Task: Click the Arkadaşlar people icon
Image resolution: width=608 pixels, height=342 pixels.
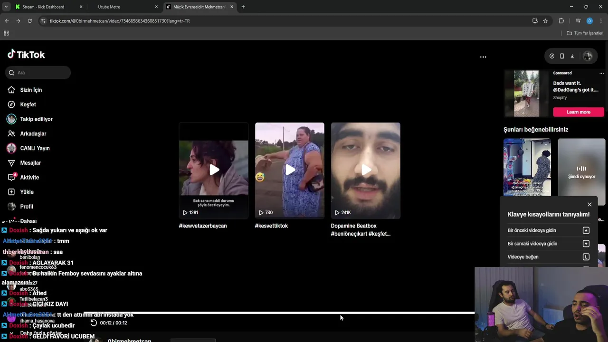Action: pyautogui.click(x=11, y=134)
